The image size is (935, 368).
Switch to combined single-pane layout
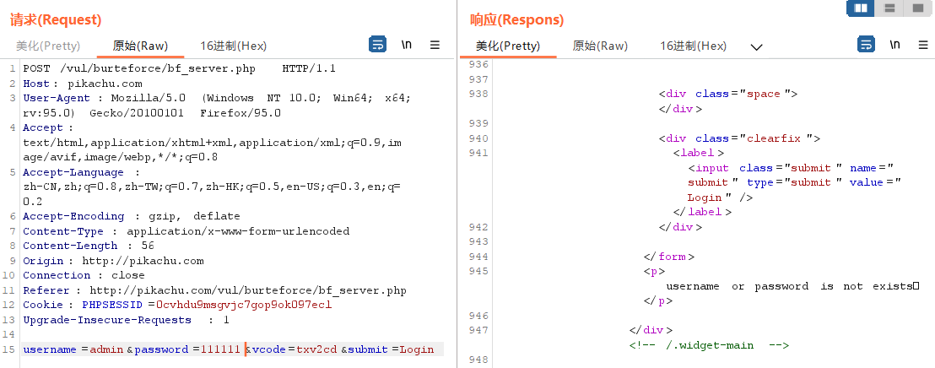[x=916, y=8]
